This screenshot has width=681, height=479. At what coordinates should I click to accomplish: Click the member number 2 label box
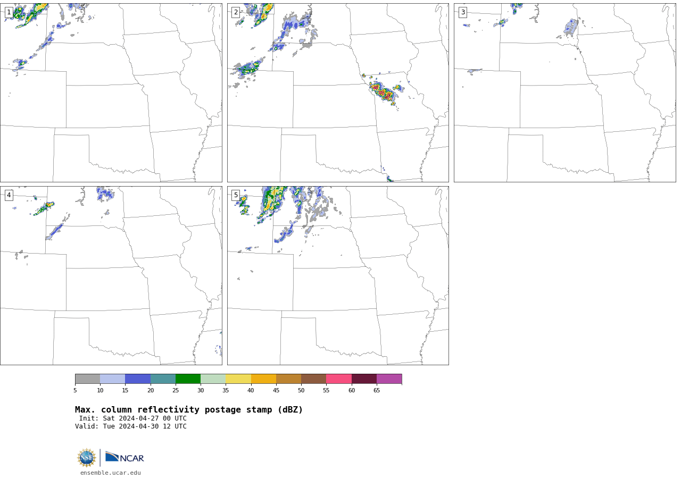pyautogui.click(x=236, y=12)
